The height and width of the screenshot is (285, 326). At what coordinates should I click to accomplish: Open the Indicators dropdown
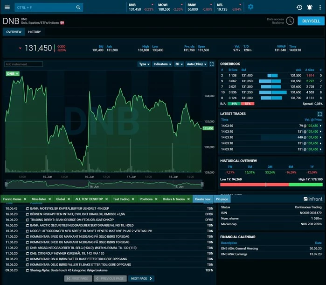(x=162, y=64)
